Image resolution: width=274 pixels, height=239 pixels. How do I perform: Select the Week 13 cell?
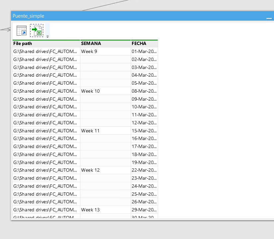pyautogui.click(x=105, y=210)
